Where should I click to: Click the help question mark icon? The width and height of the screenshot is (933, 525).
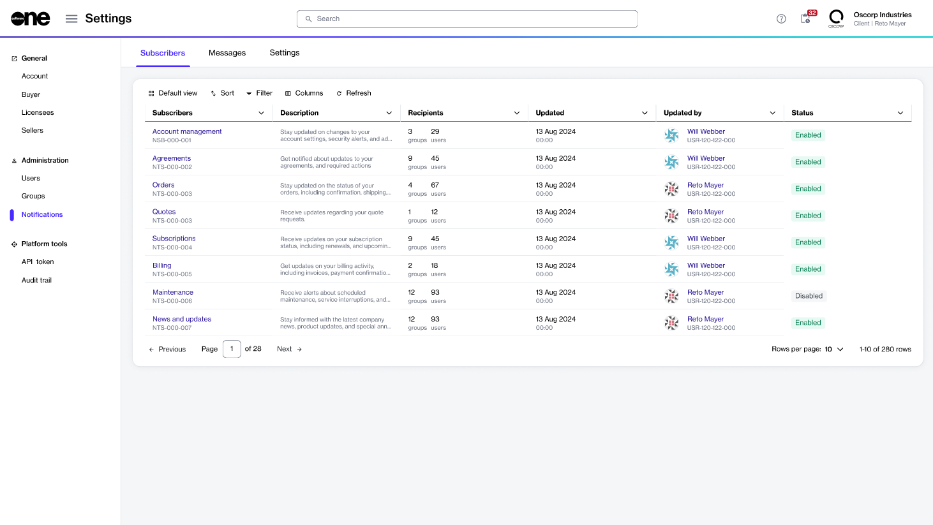pos(781,19)
